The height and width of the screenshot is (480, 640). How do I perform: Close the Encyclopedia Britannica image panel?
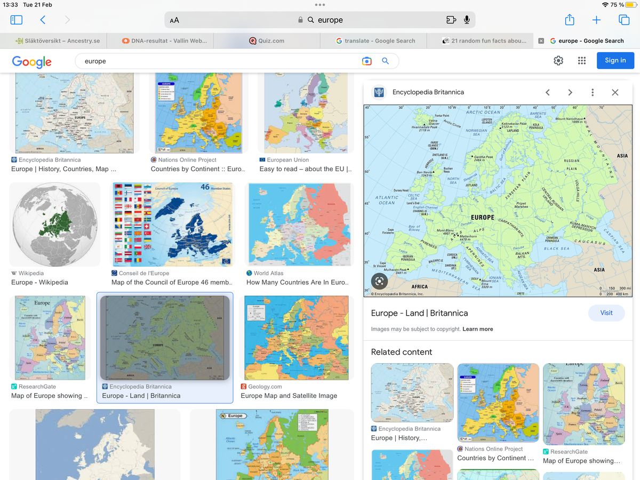tap(615, 92)
